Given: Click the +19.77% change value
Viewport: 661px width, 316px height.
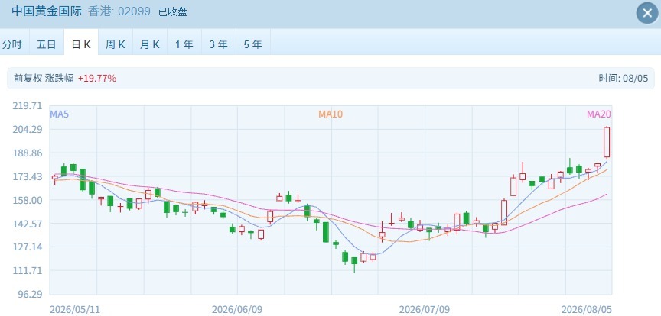Looking at the screenshot, I should (x=97, y=79).
